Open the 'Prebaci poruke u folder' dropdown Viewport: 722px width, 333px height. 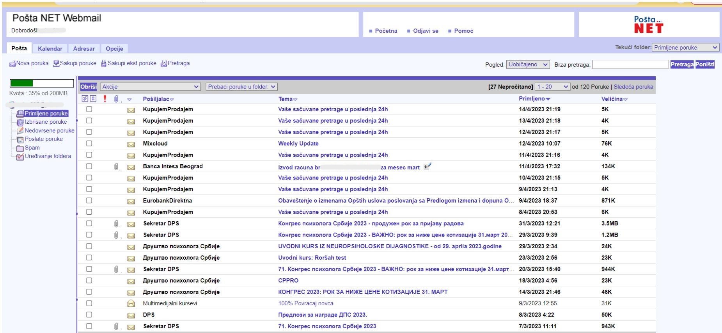[241, 87]
